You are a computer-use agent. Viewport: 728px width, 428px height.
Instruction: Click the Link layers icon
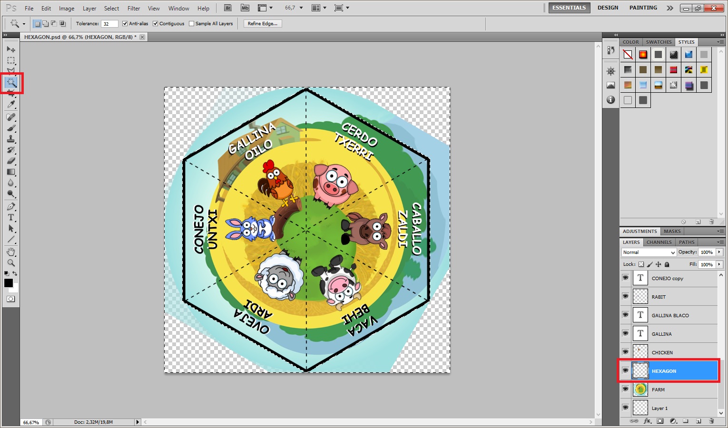tap(634, 421)
